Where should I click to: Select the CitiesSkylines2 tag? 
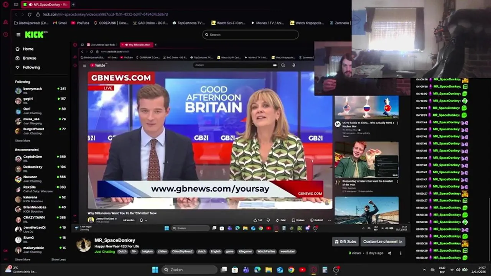click(182, 252)
